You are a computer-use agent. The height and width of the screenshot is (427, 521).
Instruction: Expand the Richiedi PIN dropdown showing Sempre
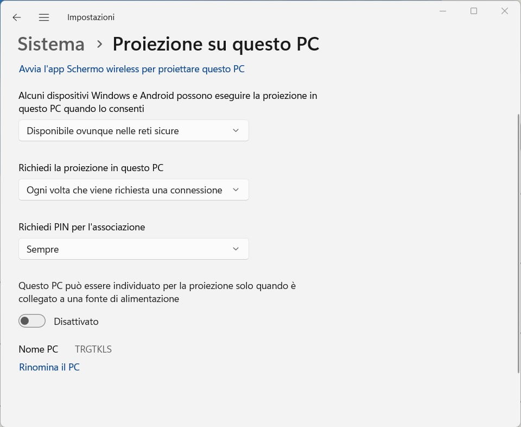pyautogui.click(x=134, y=249)
